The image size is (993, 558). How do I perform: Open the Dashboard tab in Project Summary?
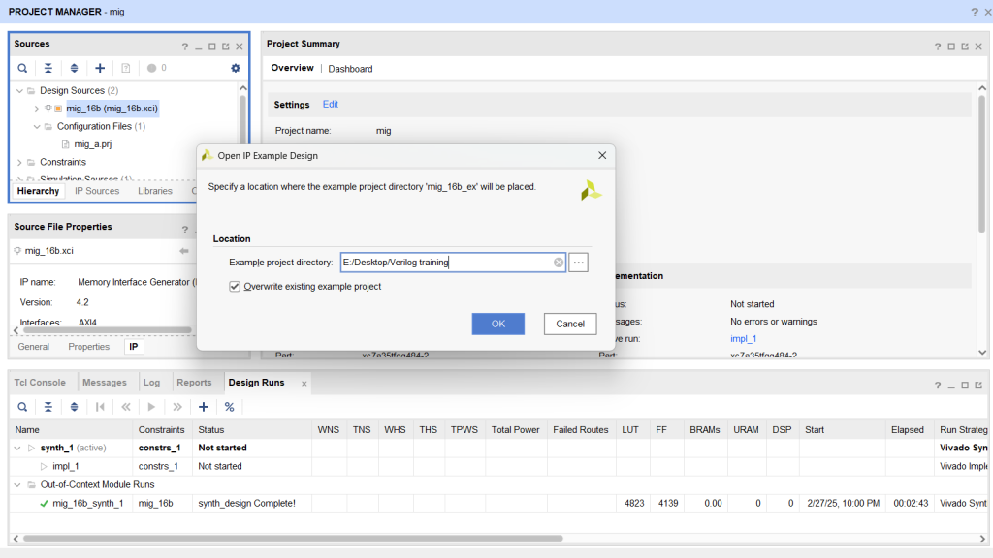pos(350,69)
